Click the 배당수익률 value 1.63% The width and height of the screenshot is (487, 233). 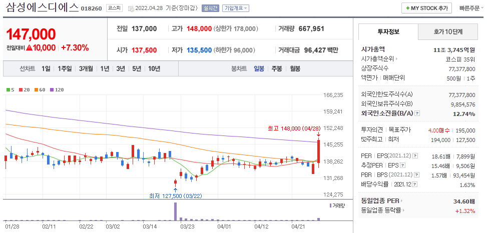467,185
